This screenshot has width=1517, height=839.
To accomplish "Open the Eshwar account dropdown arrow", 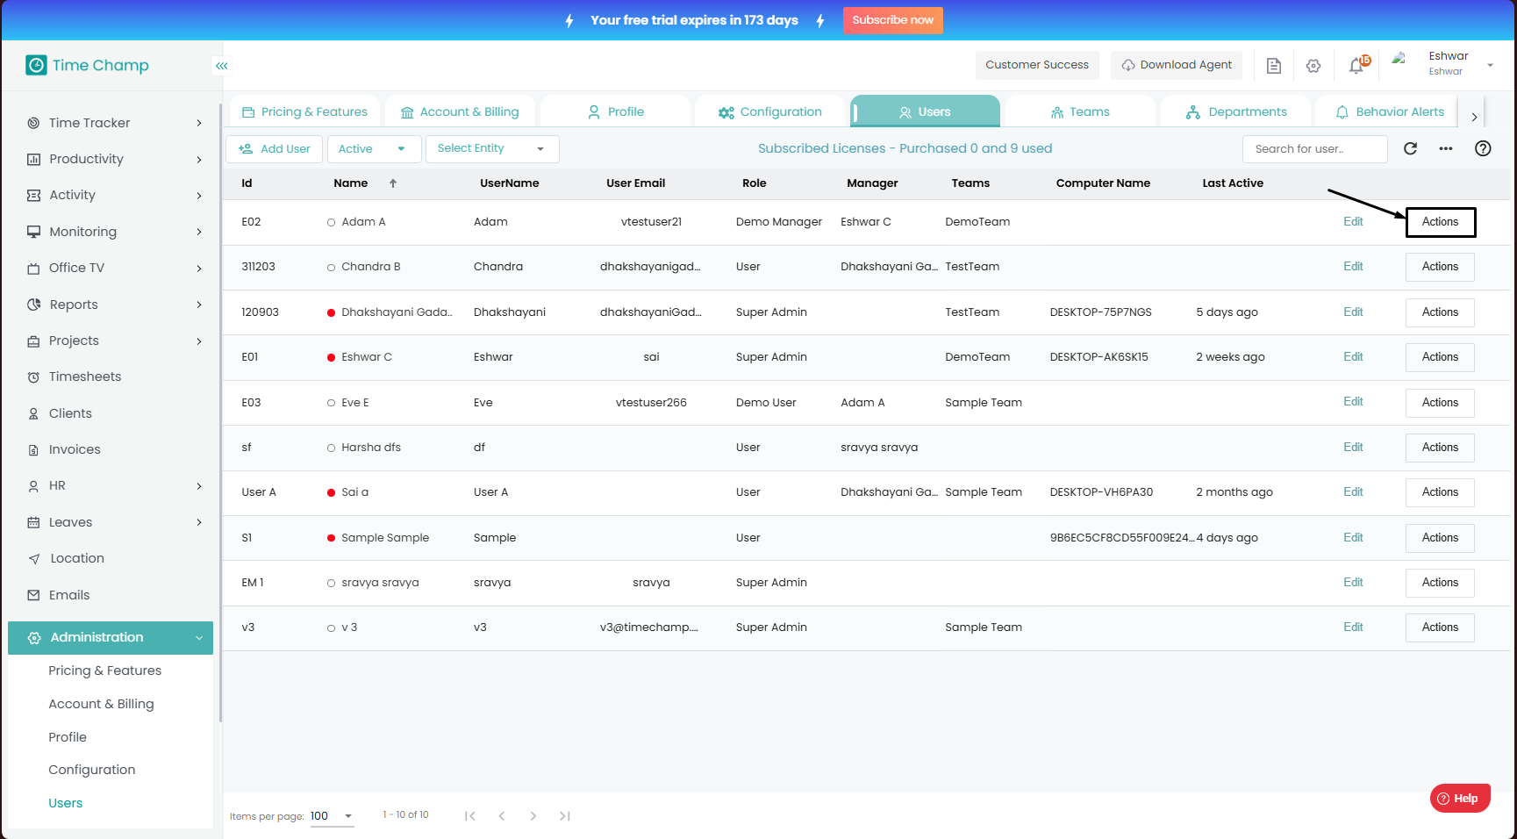I will (x=1490, y=66).
